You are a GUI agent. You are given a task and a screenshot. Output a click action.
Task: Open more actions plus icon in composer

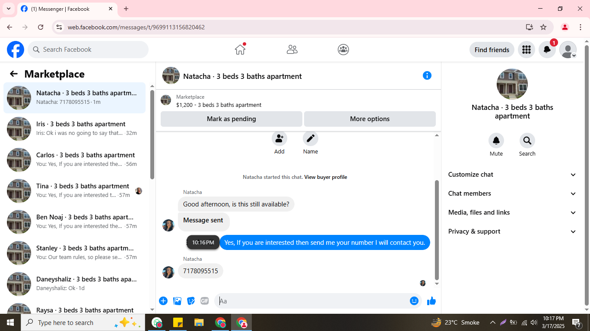click(x=163, y=301)
